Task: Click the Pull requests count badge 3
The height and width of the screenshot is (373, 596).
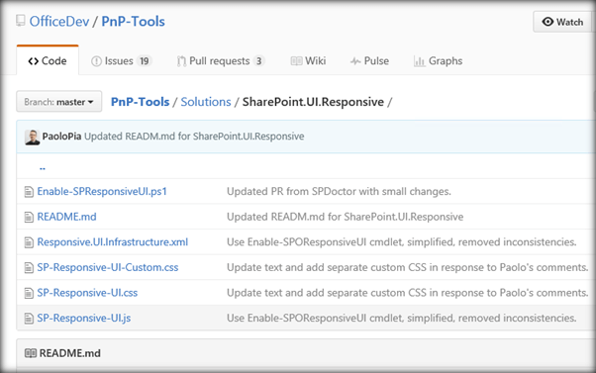Action: [x=258, y=61]
